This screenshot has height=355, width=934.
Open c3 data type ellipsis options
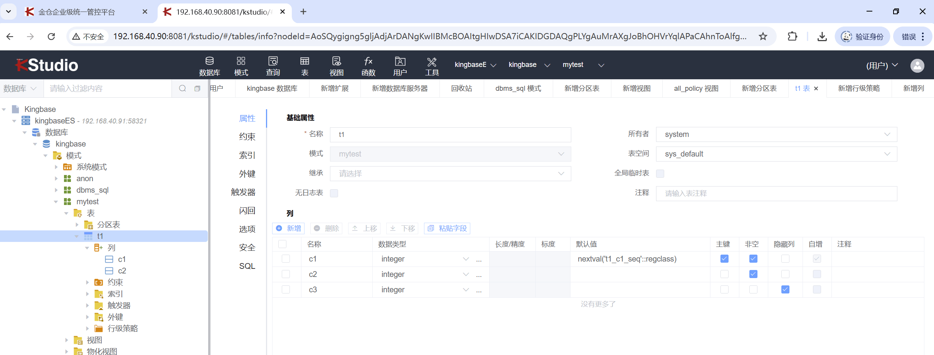click(x=479, y=290)
